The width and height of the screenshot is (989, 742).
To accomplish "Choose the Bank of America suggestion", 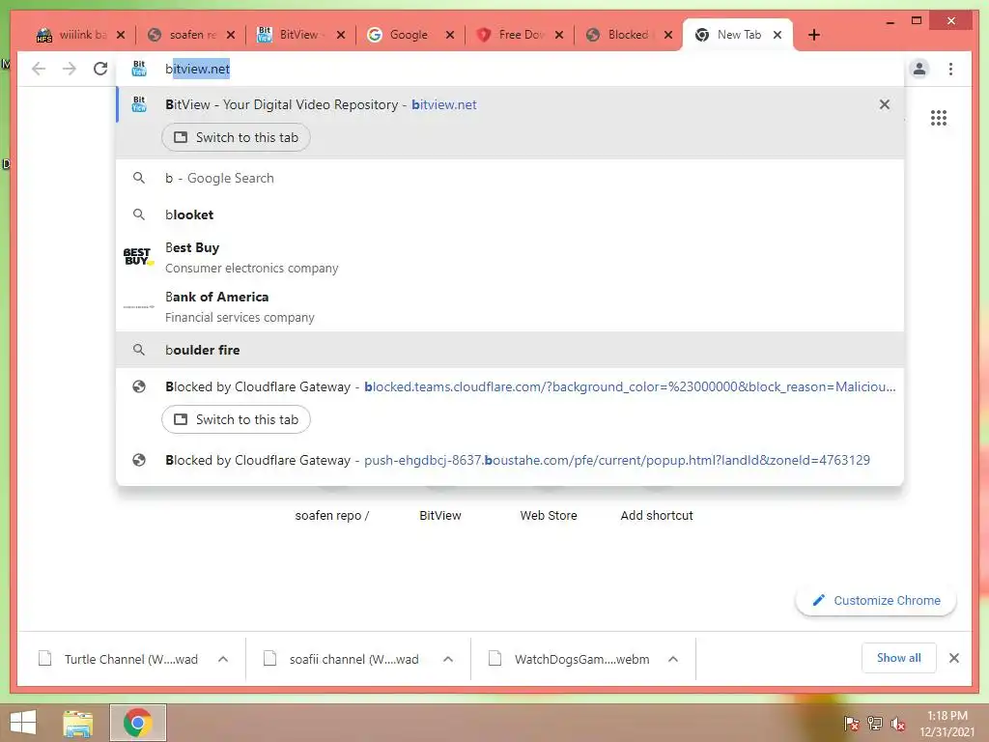I will [510, 306].
